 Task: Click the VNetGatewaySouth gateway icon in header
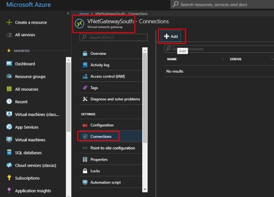80,24
